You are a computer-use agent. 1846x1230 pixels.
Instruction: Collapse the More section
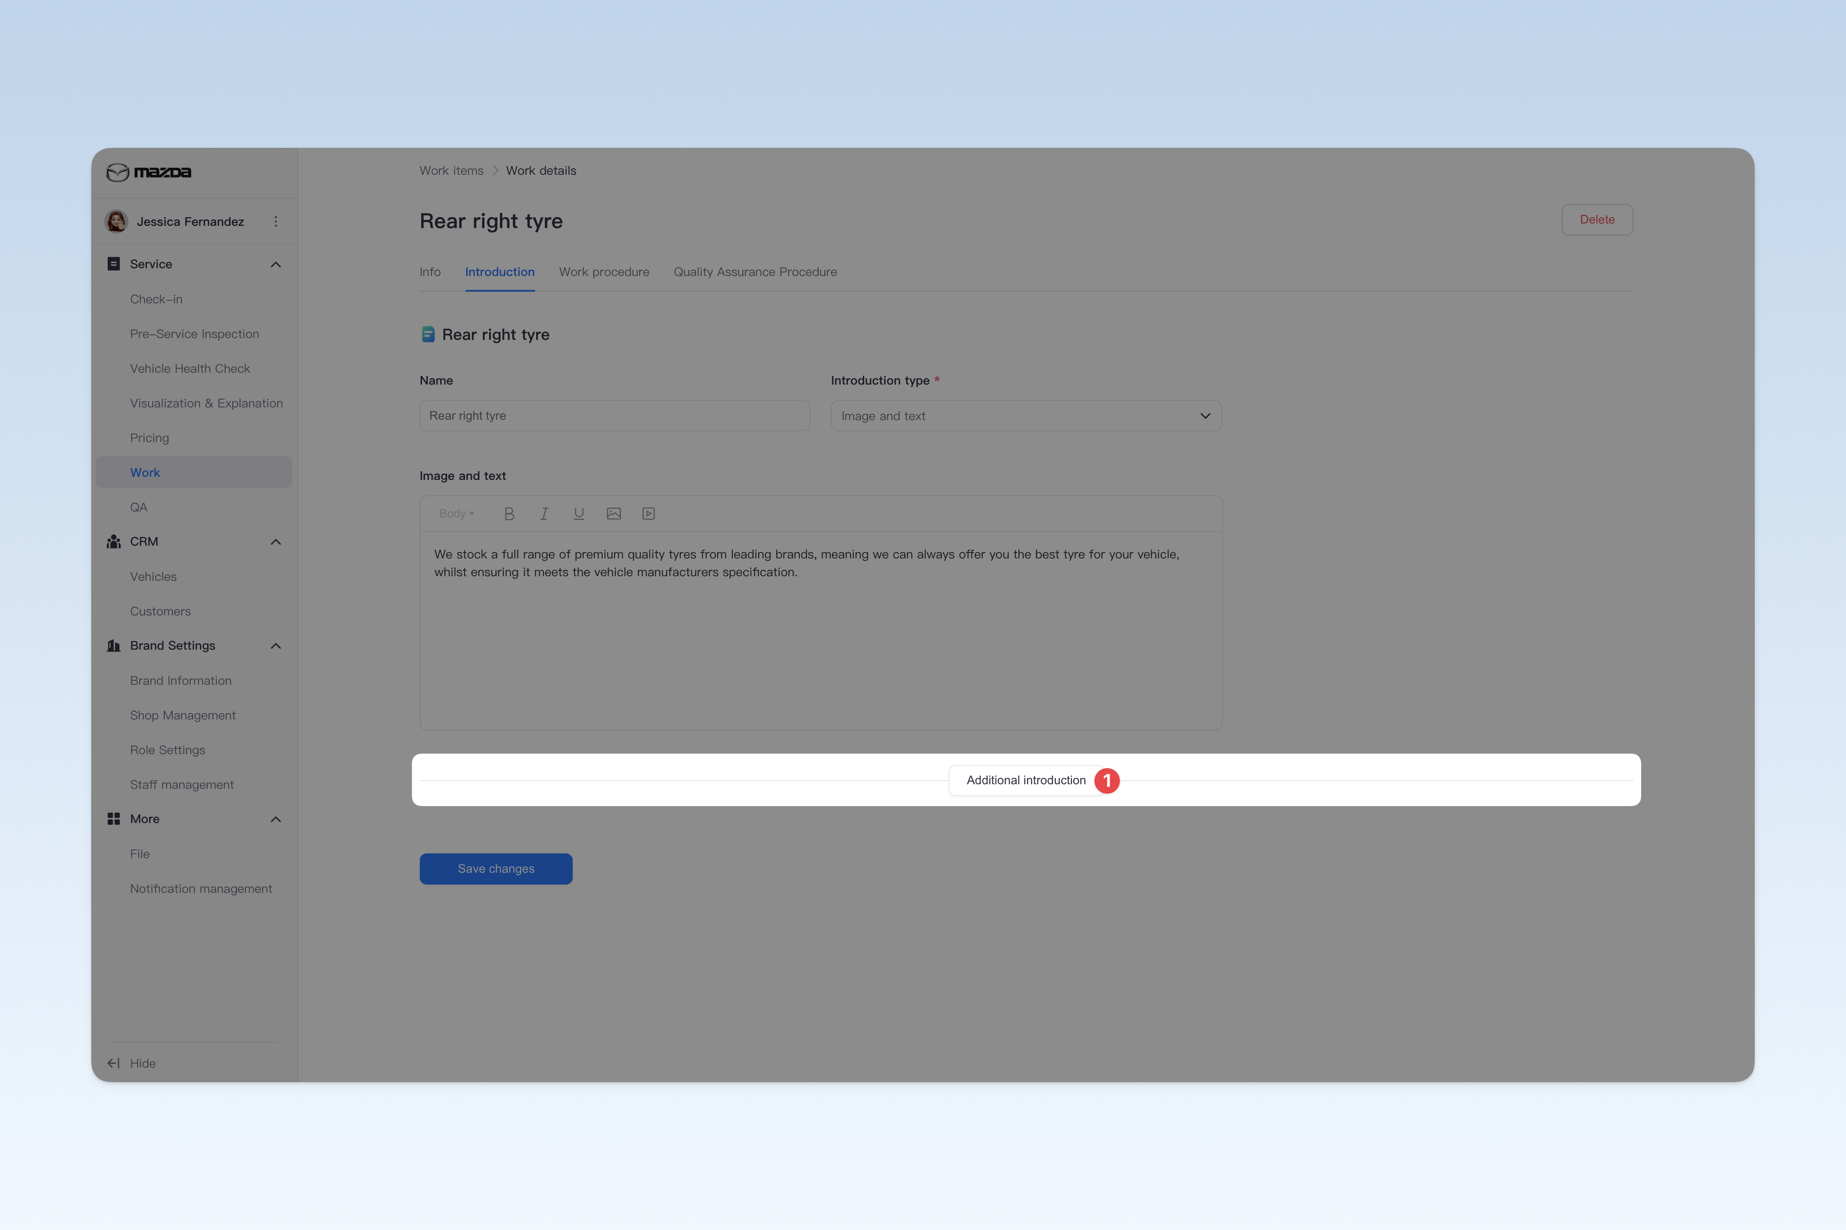coord(276,819)
